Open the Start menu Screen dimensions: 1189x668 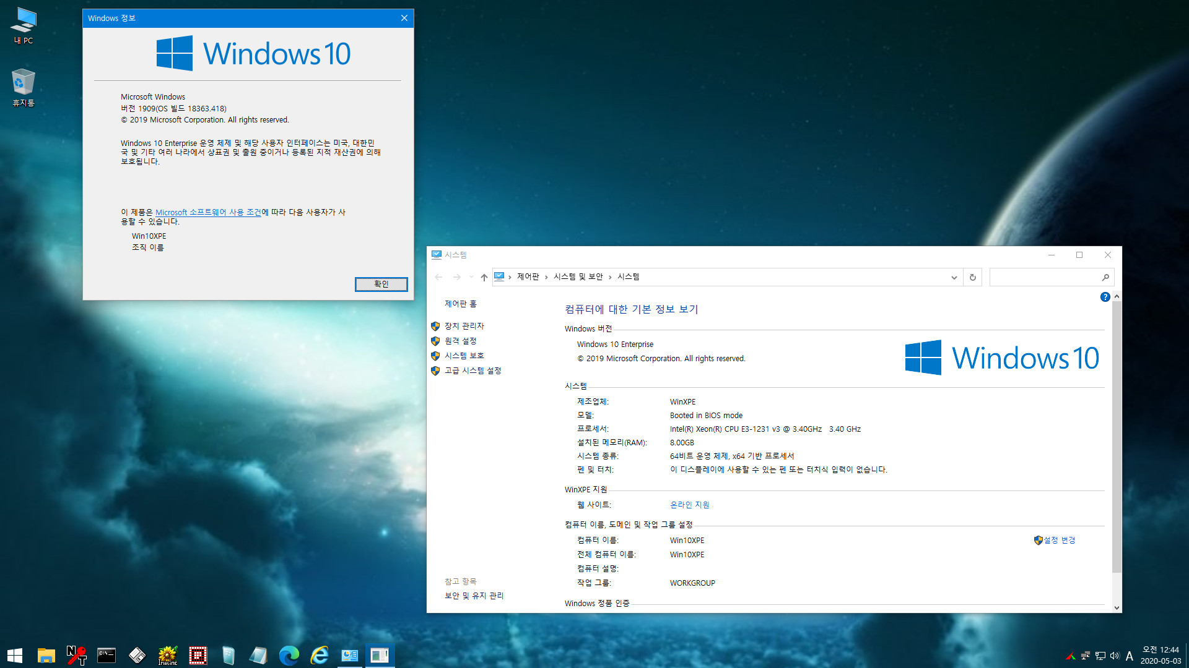tap(15, 655)
